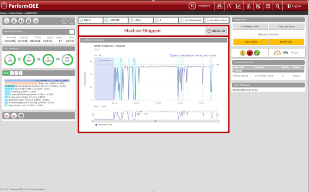Select the OEE tab in breakdown panel
309x192 pixels.
point(6,73)
